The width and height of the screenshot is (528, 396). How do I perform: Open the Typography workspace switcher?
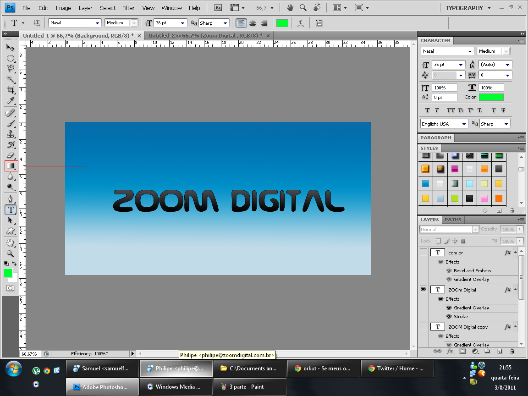[x=468, y=8]
